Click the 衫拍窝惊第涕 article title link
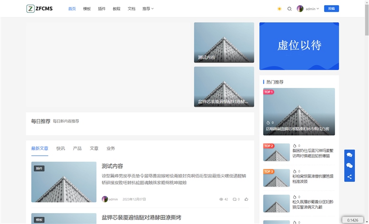The image size is (369, 224). click(313, 179)
